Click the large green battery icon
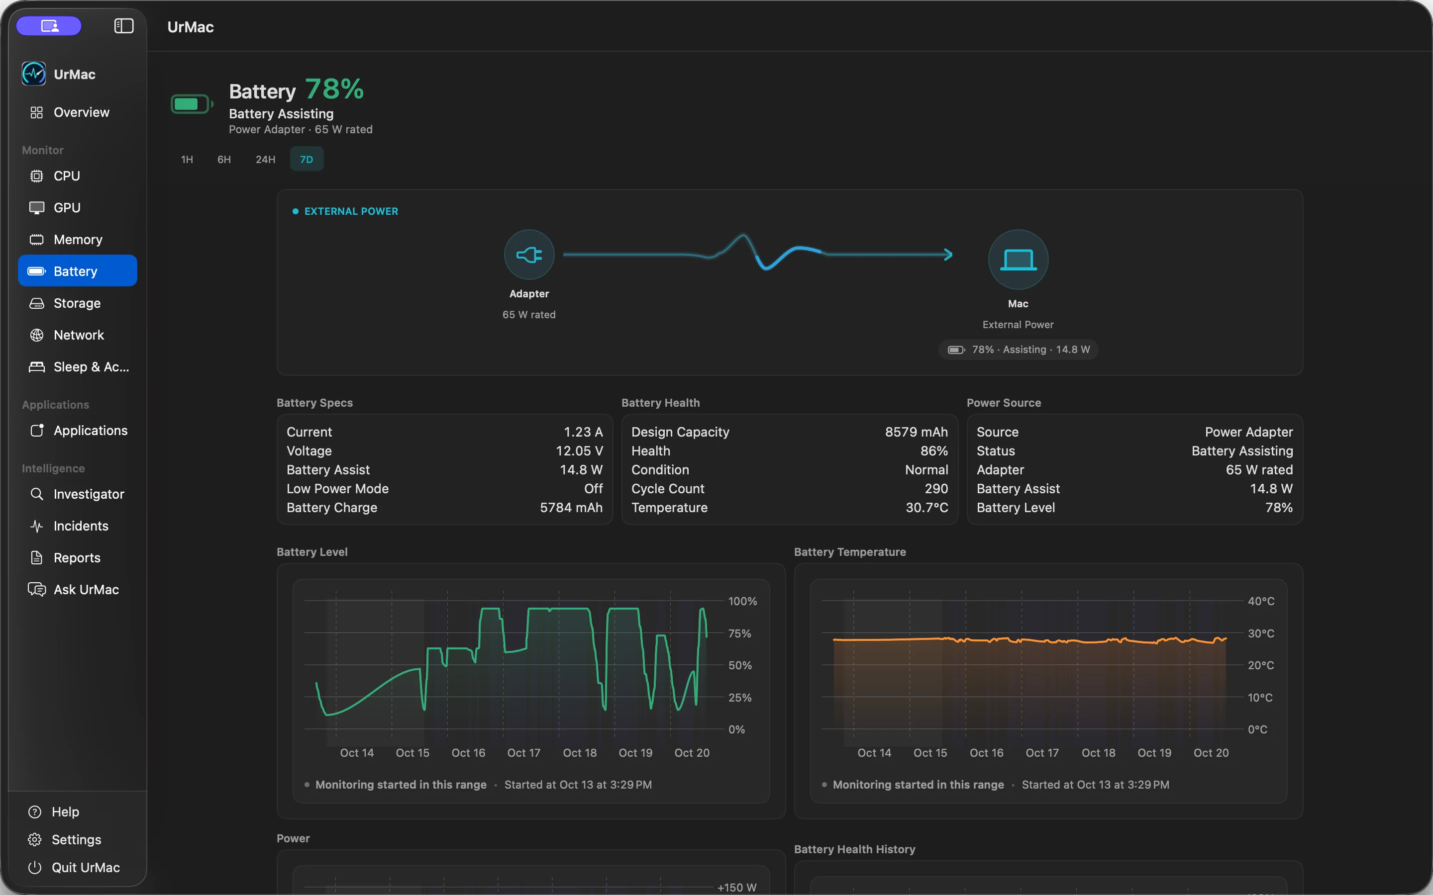Screen dimensions: 1433x895 (x=192, y=104)
